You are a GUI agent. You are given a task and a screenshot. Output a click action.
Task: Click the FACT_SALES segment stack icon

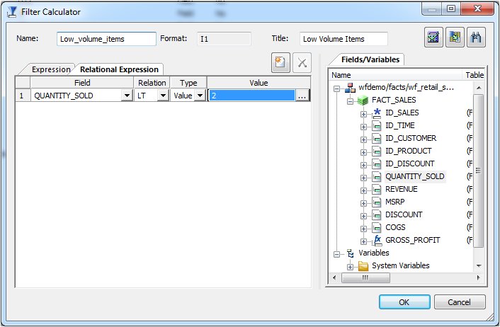click(363, 101)
